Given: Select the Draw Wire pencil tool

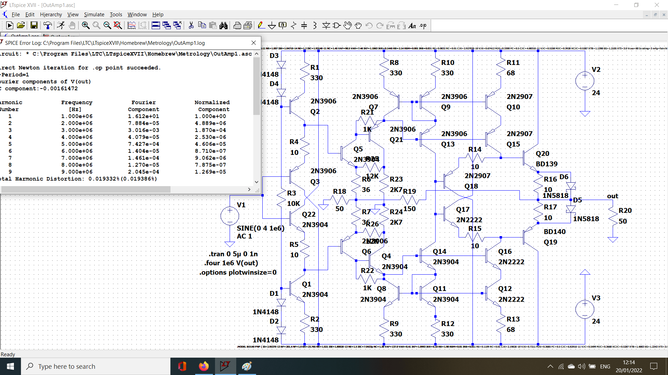Looking at the screenshot, I should click(x=261, y=25).
